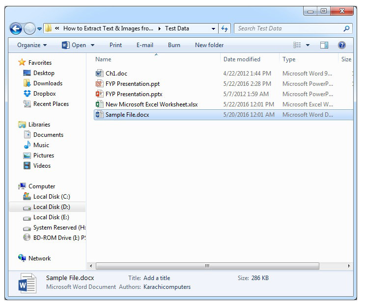Burn selected file to disc
365x308 pixels.
[174, 45]
